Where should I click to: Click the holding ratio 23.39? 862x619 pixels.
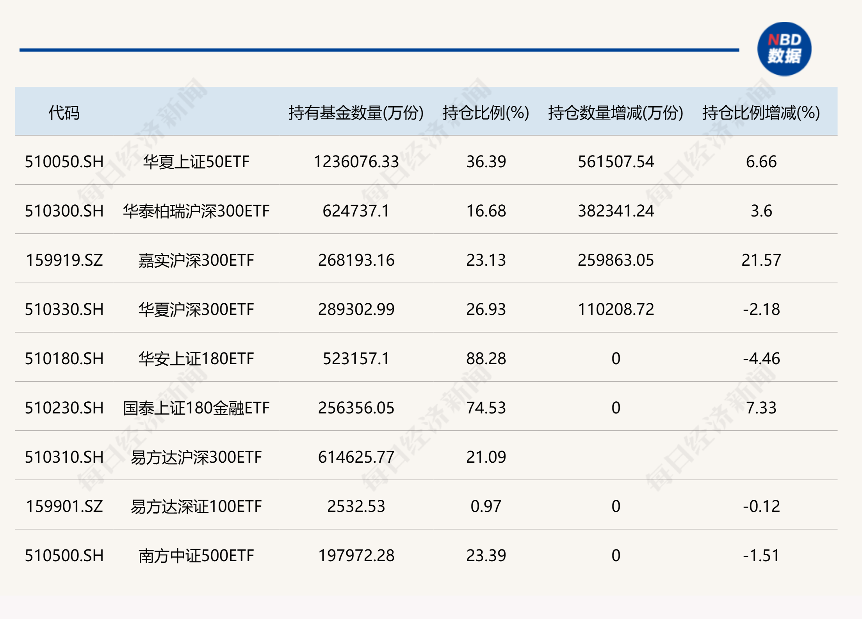click(486, 555)
